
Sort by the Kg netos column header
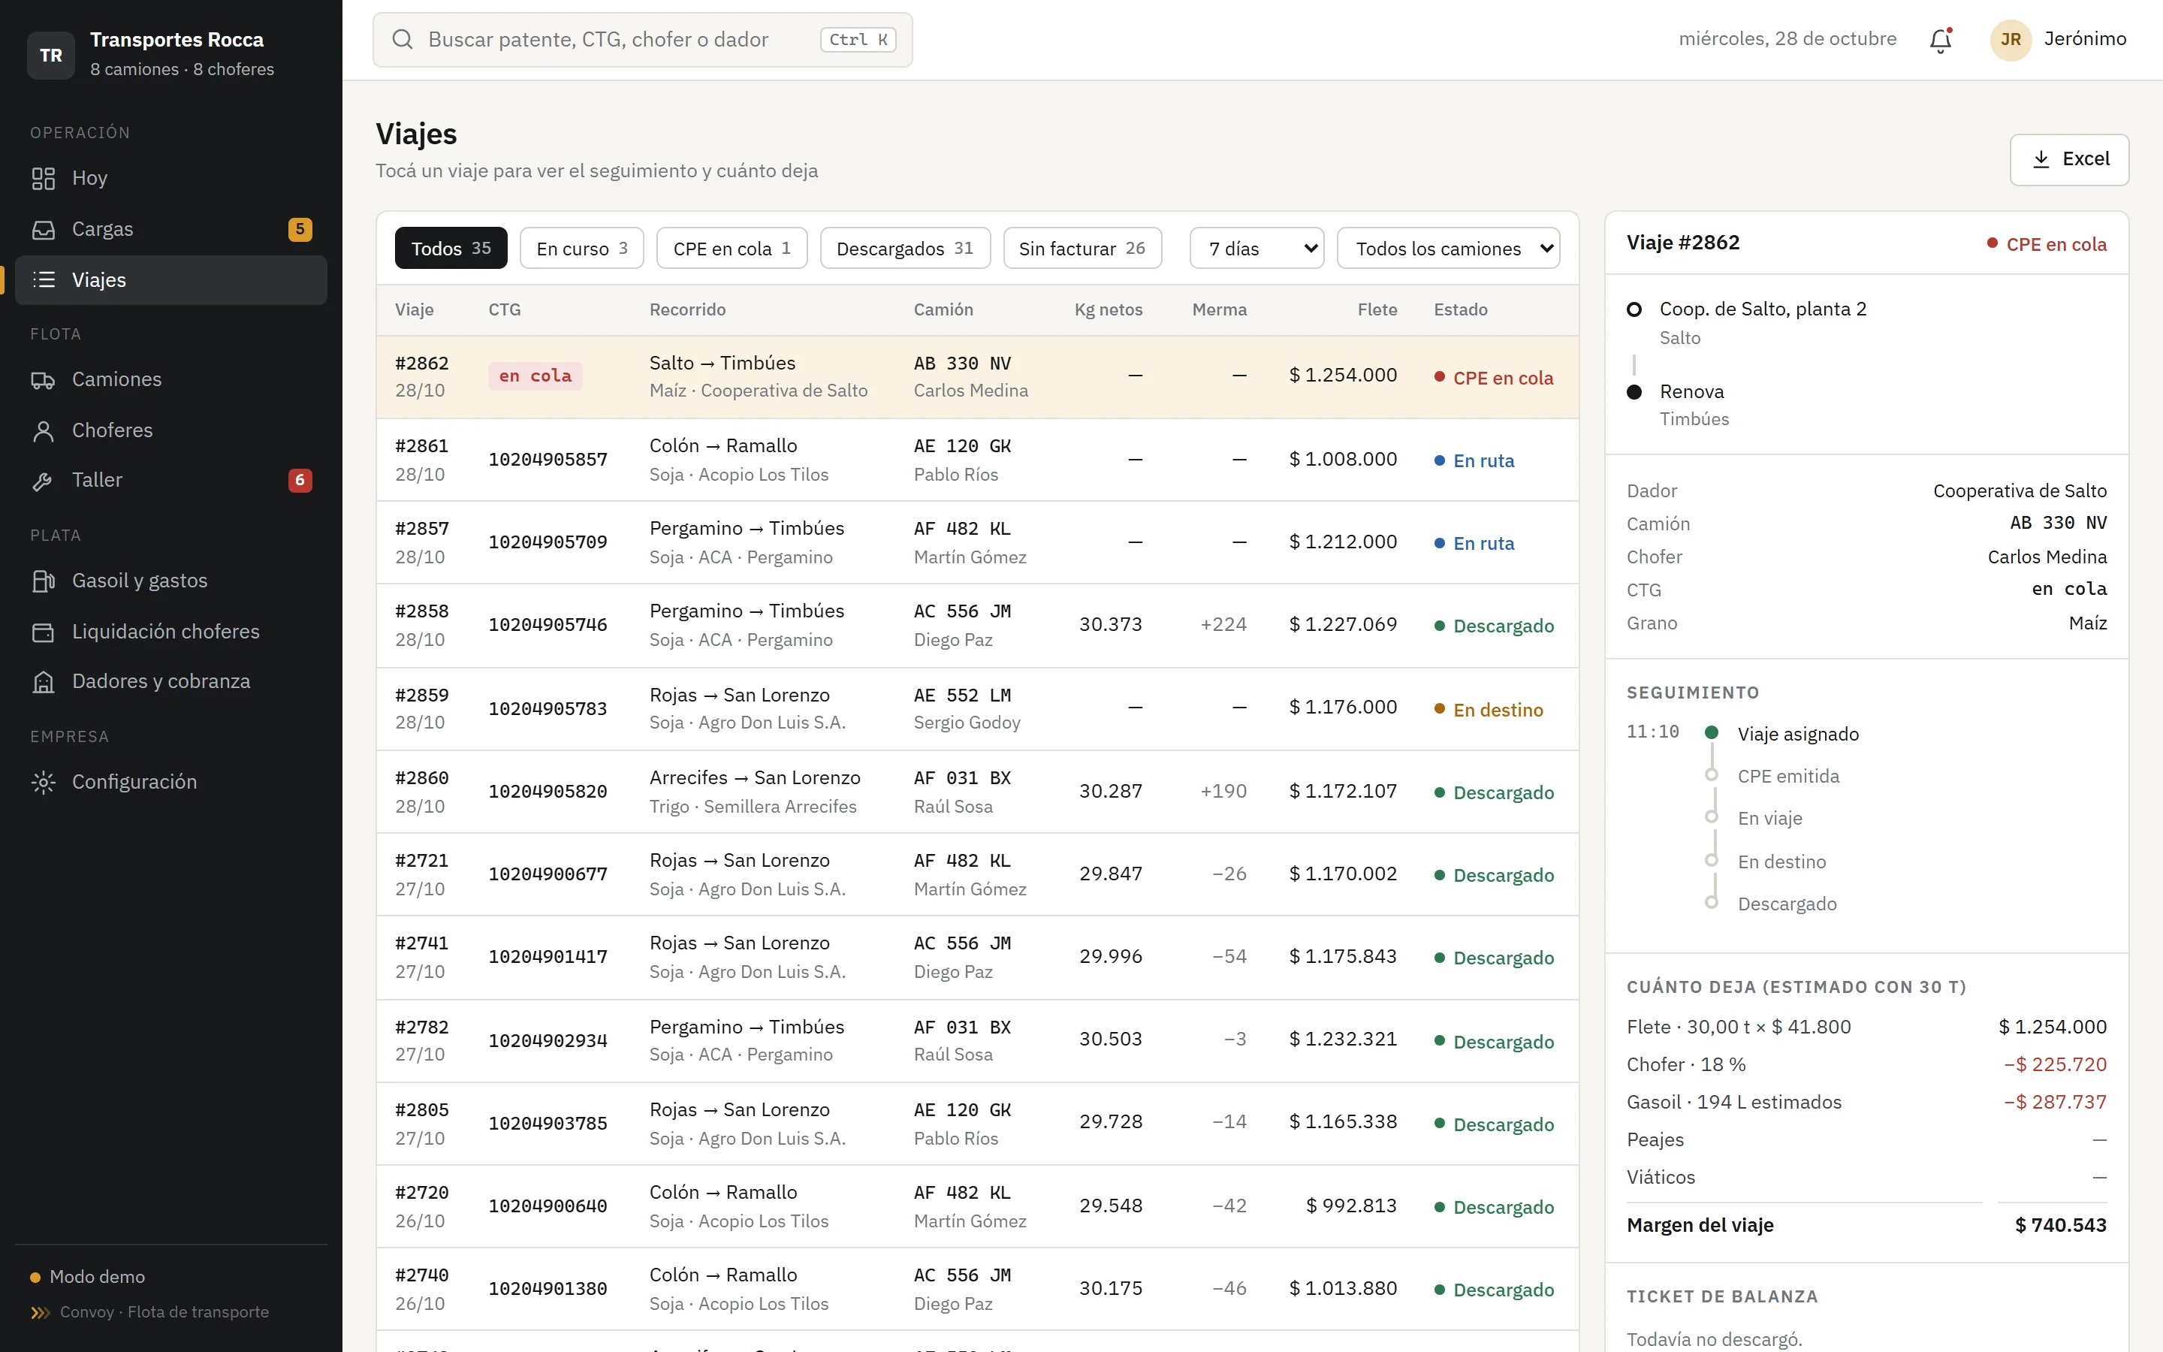pyautogui.click(x=1109, y=309)
